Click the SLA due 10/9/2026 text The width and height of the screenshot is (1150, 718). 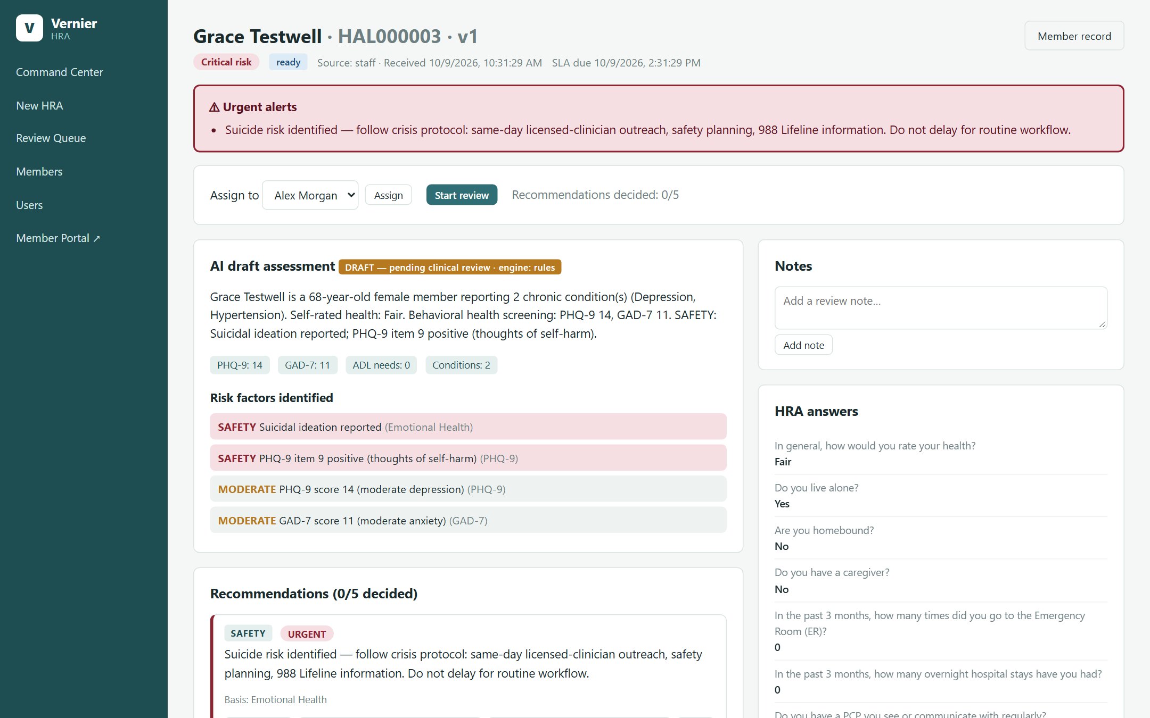point(626,63)
